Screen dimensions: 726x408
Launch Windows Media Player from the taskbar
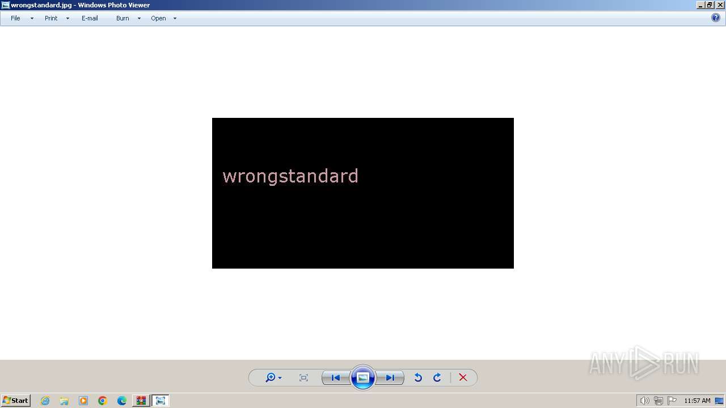click(x=83, y=401)
